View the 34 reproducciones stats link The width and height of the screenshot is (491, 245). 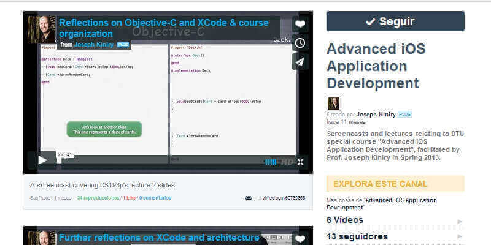(98, 198)
